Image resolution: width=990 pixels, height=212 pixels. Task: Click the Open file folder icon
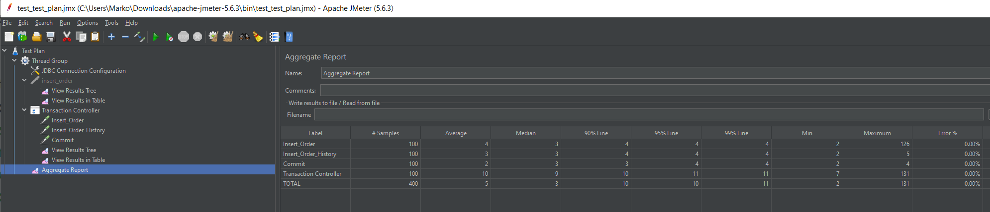pyautogui.click(x=36, y=37)
